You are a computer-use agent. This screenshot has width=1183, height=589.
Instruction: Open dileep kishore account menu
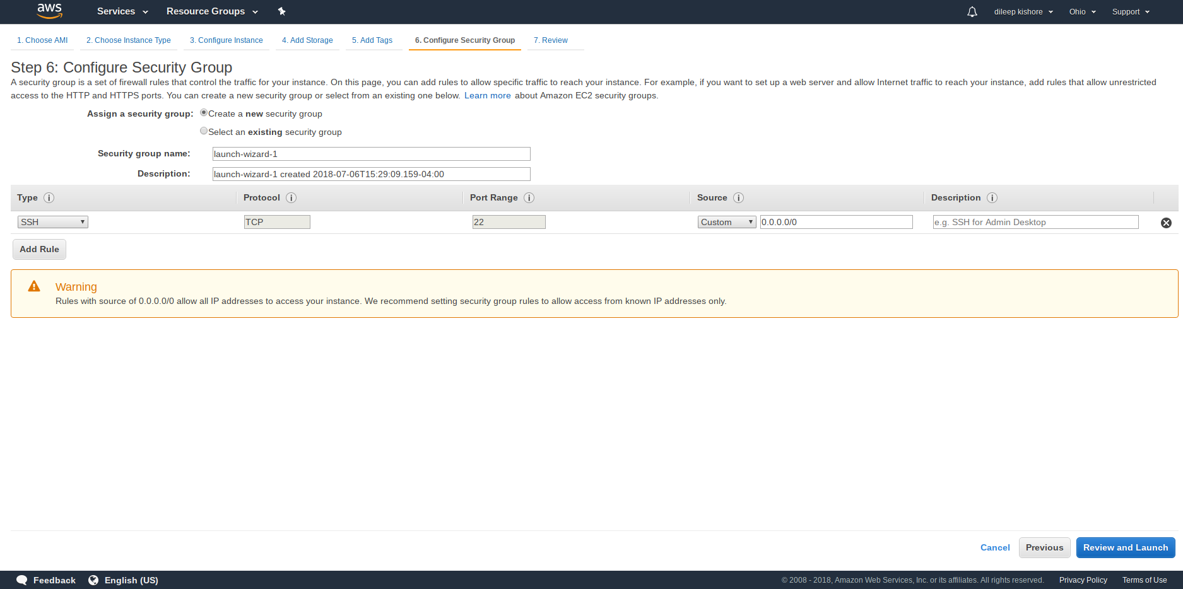pyautogui.click(x=1023, y=12)
